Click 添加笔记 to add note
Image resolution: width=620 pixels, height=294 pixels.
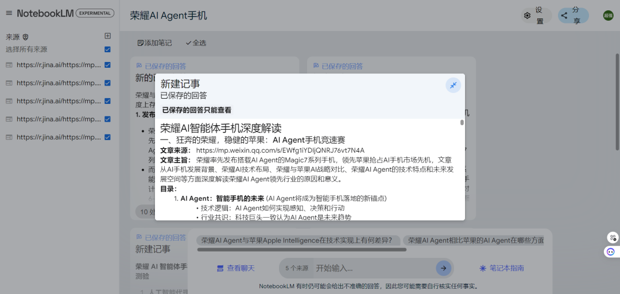point(154,43)
